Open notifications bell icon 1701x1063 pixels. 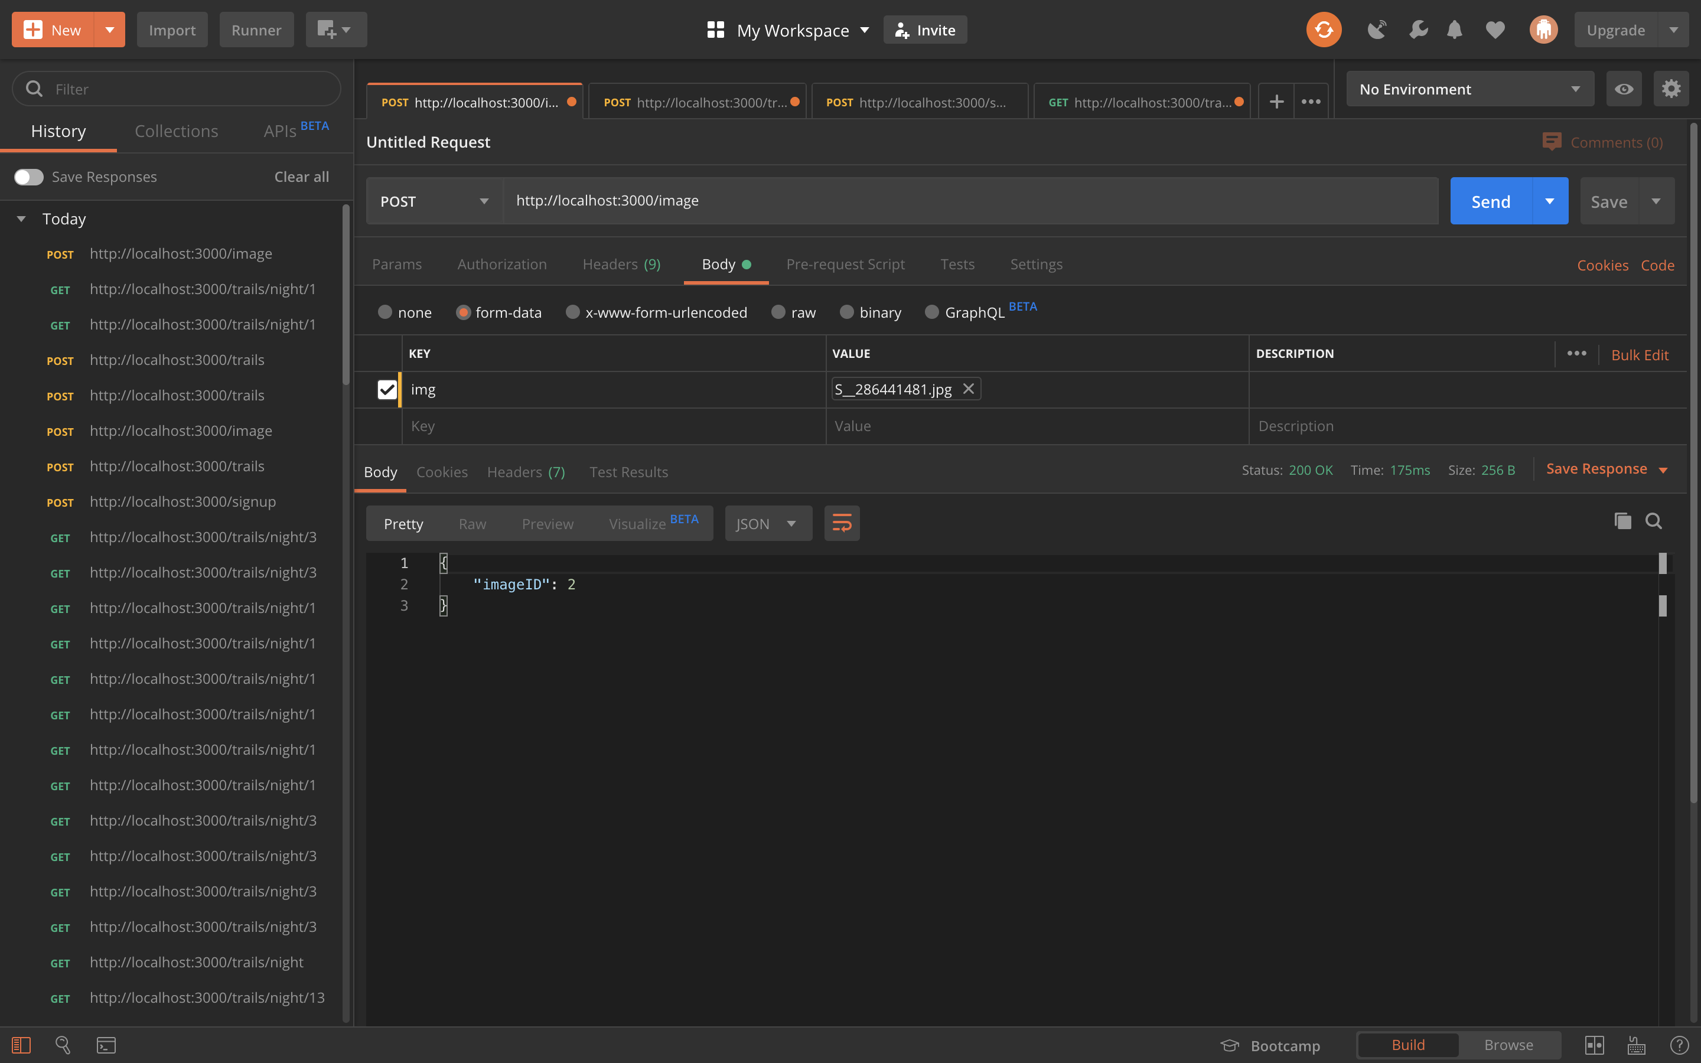1454,30
